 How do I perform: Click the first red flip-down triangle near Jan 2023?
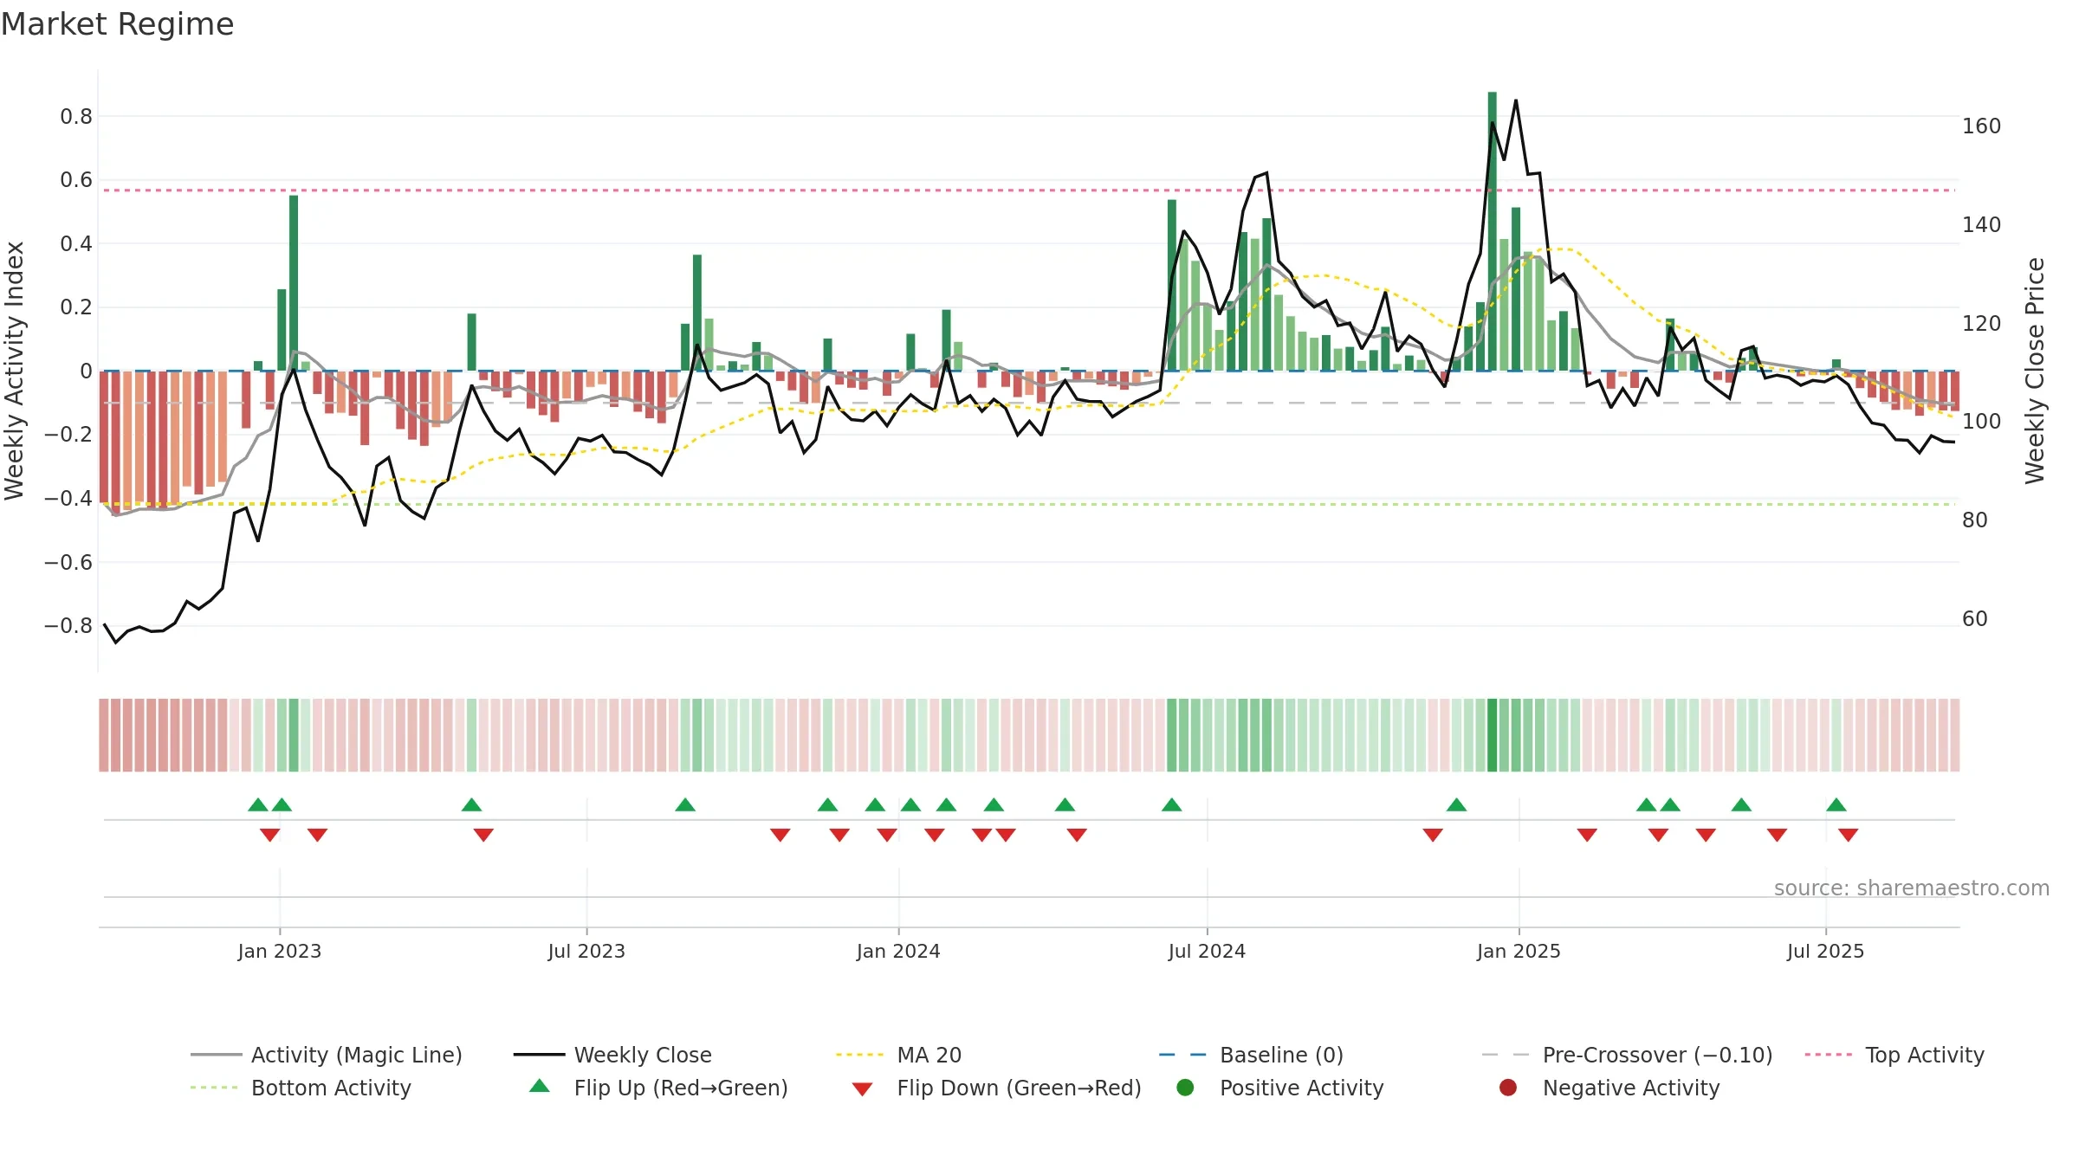270,835
